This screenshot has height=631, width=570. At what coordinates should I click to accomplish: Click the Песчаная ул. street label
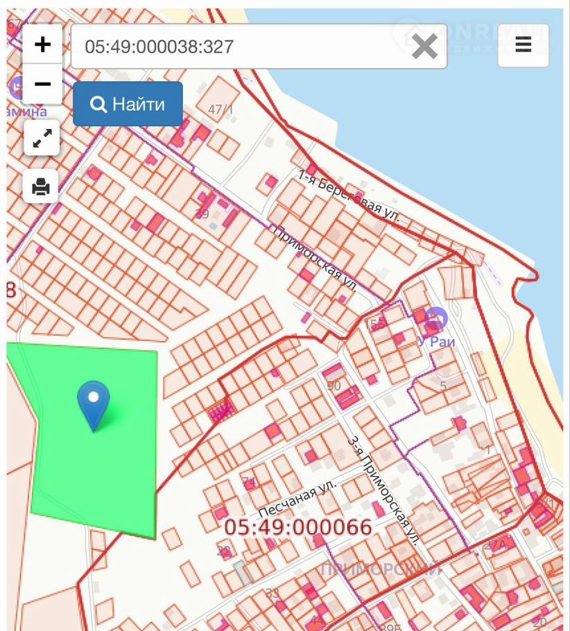[x=297, y=497]
